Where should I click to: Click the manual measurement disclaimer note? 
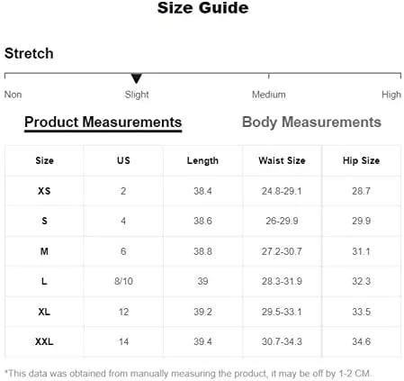point(188,374)
